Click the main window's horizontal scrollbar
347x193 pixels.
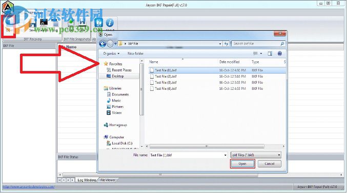point(160,175)
